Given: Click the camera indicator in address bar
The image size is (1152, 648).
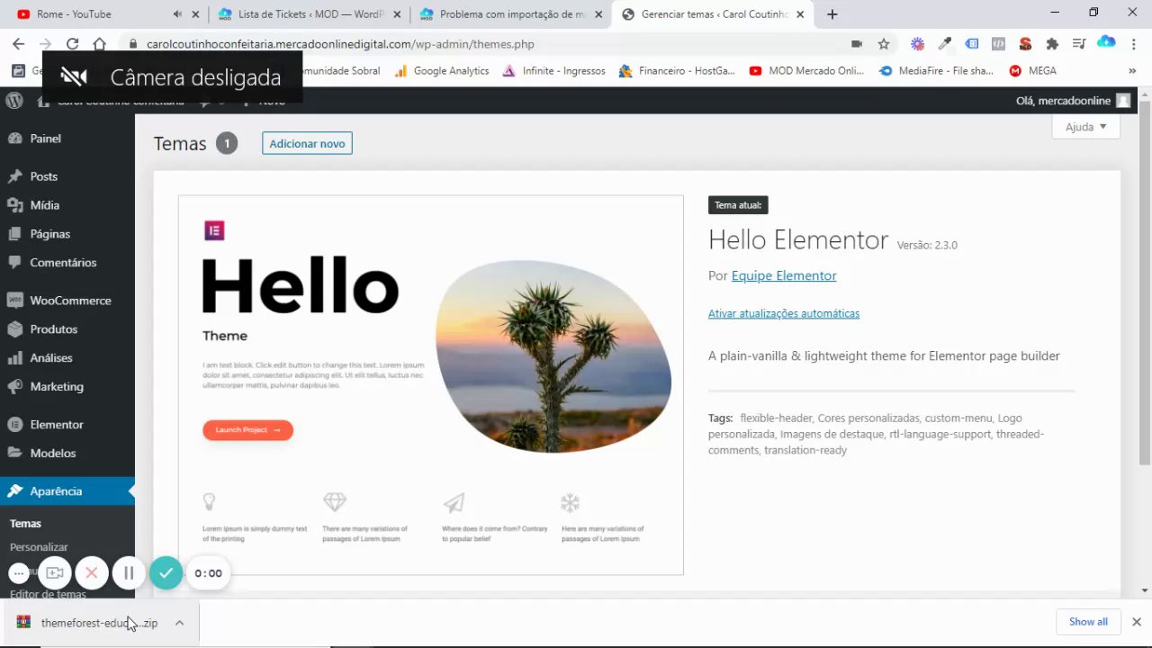Looking at the screenshot, I should point(857,44).
